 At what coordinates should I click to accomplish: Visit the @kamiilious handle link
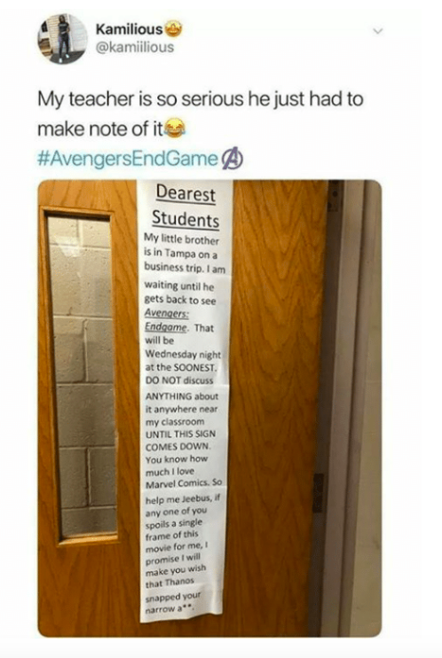[x=135, y=47]
